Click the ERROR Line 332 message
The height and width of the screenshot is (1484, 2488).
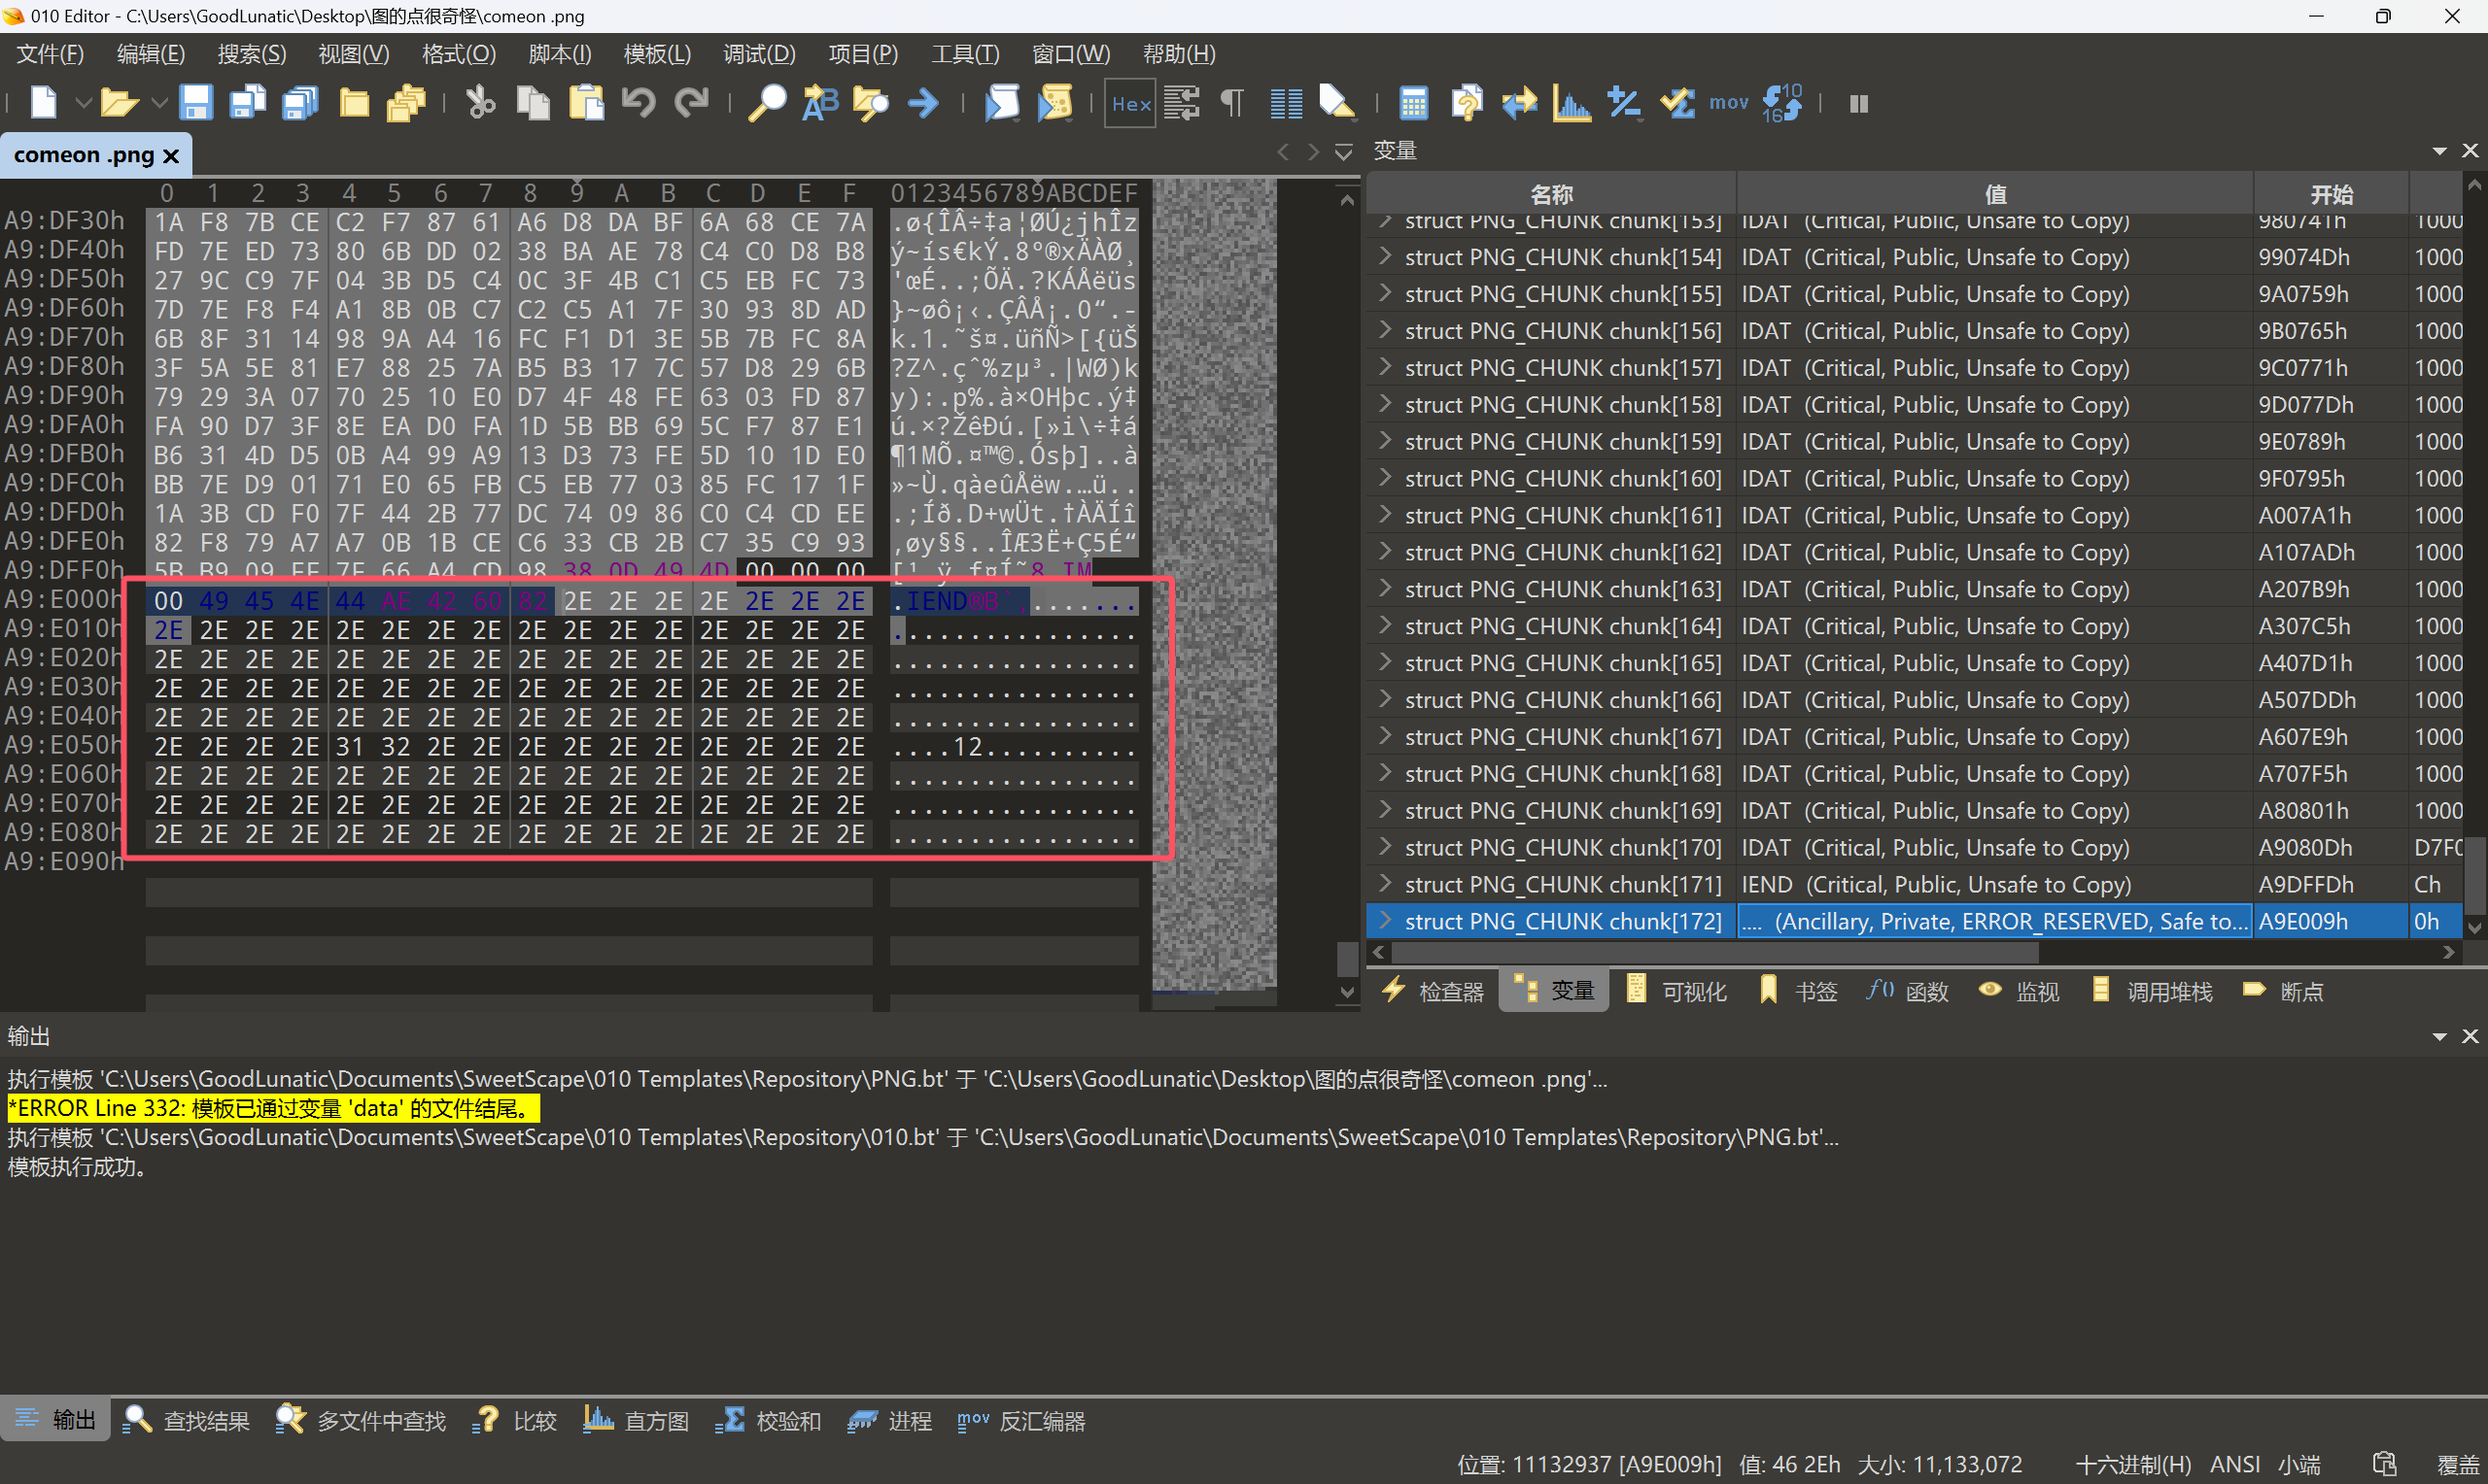pyautogui.click(x=272, y=1108)
